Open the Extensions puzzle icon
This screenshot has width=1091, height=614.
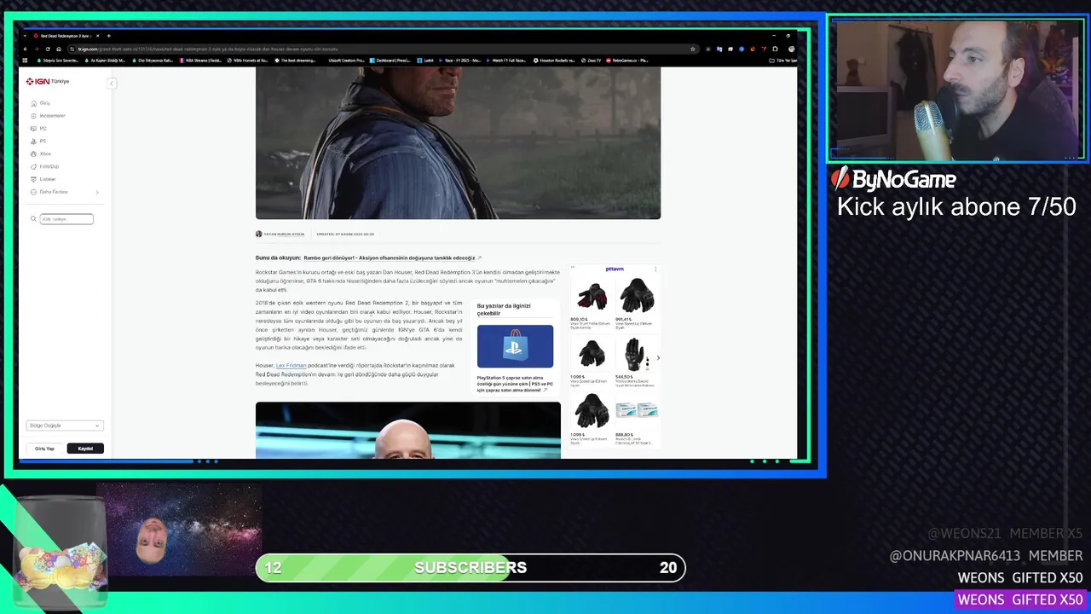(775, 49)
